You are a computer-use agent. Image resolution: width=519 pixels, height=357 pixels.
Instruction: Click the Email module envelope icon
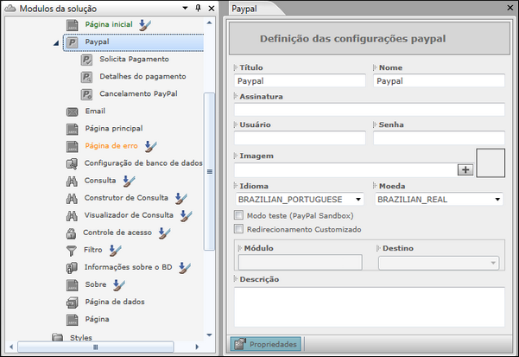pos(73,112)
